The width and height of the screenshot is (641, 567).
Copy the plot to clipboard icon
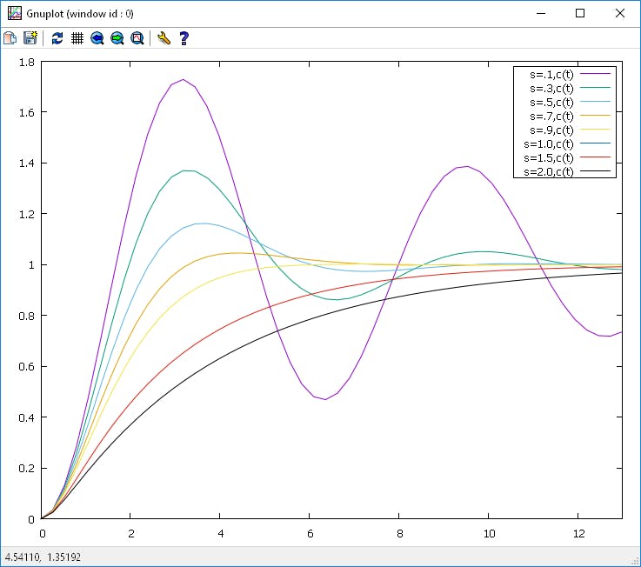pos(10,38)
